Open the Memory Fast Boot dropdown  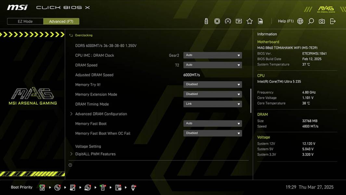212,123
